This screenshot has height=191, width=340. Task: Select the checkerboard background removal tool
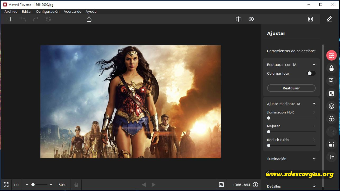[332, 93]
